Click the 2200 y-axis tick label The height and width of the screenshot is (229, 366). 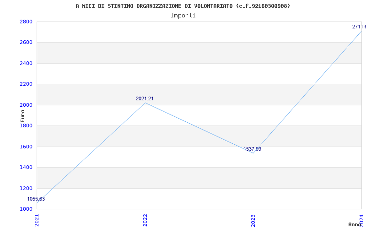point(26,84)
